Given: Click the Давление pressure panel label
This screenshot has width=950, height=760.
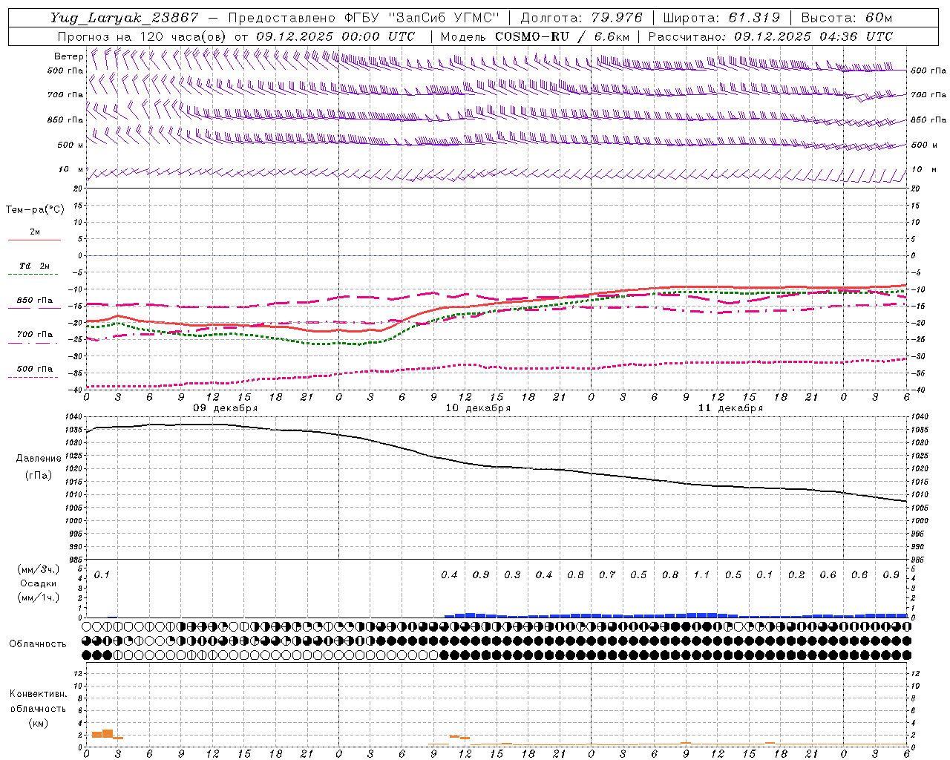Looking at the screenshot, I should (39, 458).
